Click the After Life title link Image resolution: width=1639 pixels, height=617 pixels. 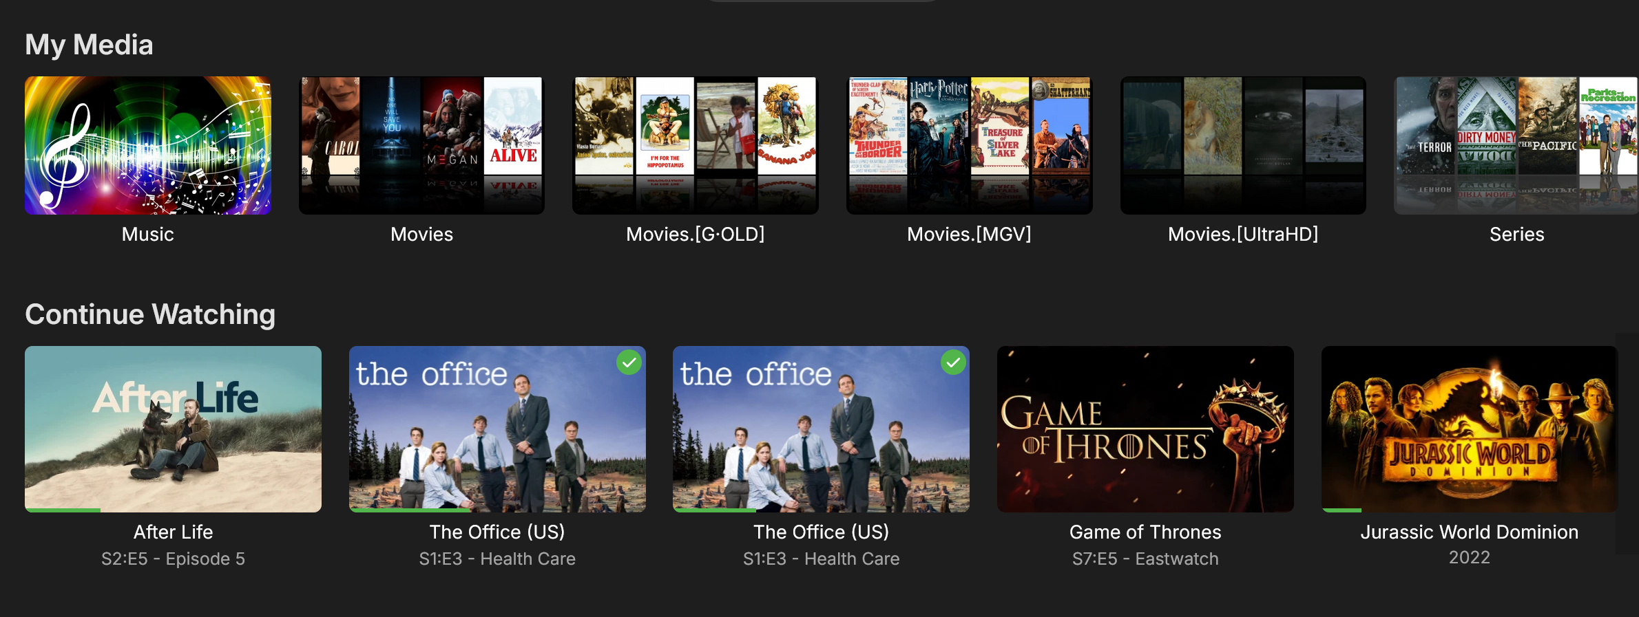pyautogui.click(x=173, y=532)
